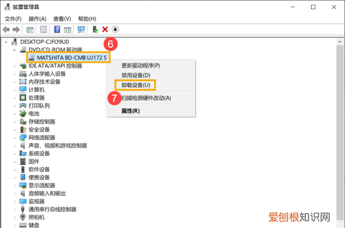Open the 操作(A) menu

coord(37,19)
